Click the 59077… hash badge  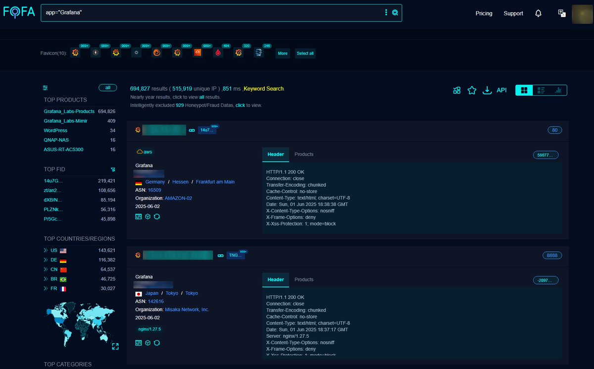545,155
